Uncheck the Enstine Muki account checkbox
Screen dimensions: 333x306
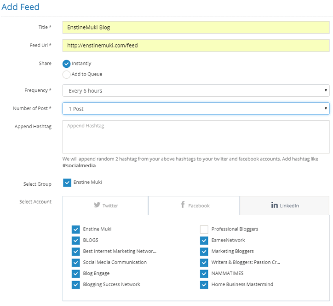pyautogui.click(x=75, y=229)
